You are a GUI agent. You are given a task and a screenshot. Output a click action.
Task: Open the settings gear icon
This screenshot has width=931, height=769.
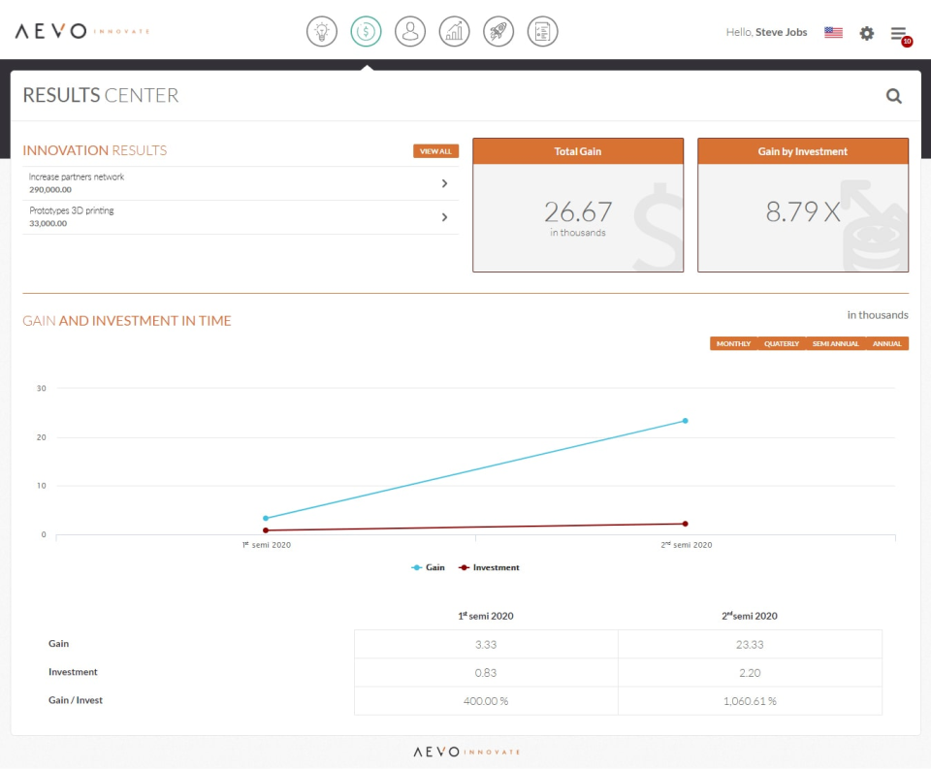tap(866, 32)
